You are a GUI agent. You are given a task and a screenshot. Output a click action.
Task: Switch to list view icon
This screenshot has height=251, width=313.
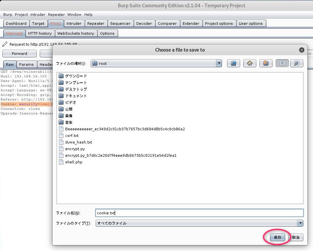click(282, 63)
